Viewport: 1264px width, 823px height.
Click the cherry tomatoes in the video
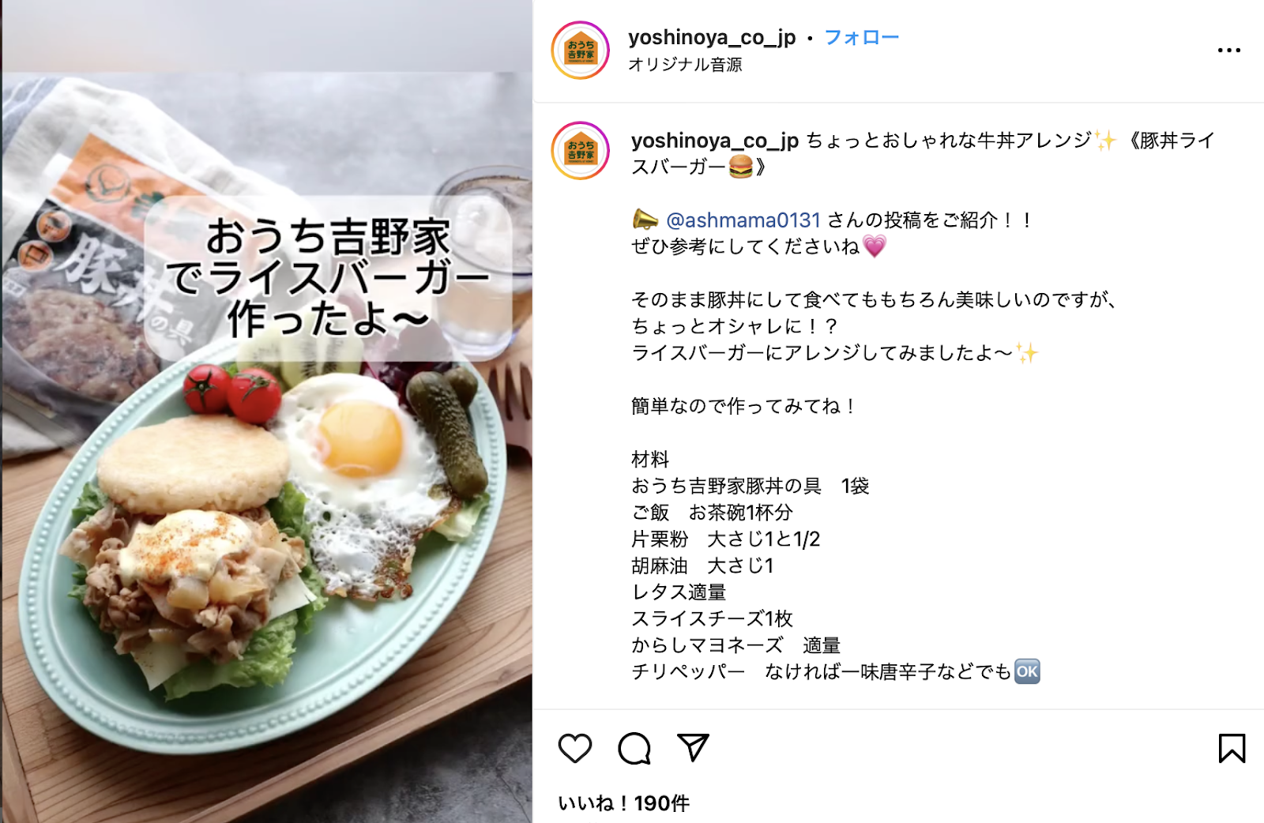232,393
